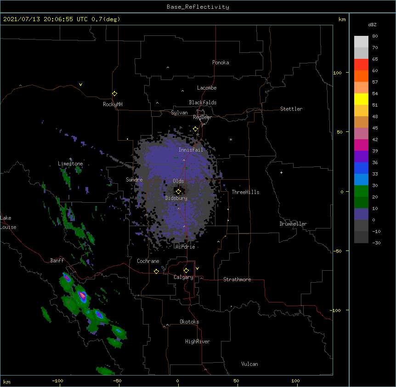
Task: Click the -30 value on the dBZ legend
Action: pyautogui.click(x=376, y=243)
